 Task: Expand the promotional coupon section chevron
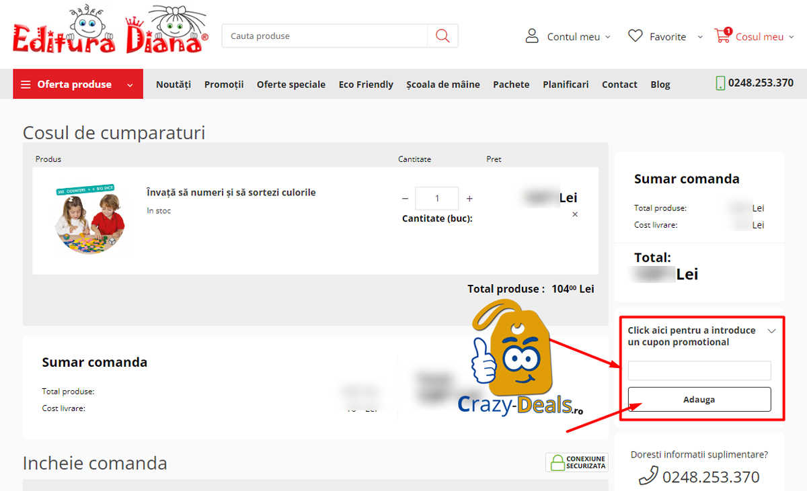coord(771,331)
